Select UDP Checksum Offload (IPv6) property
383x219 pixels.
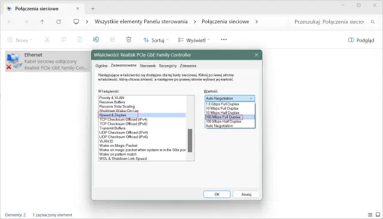click(x=124, y=137)
